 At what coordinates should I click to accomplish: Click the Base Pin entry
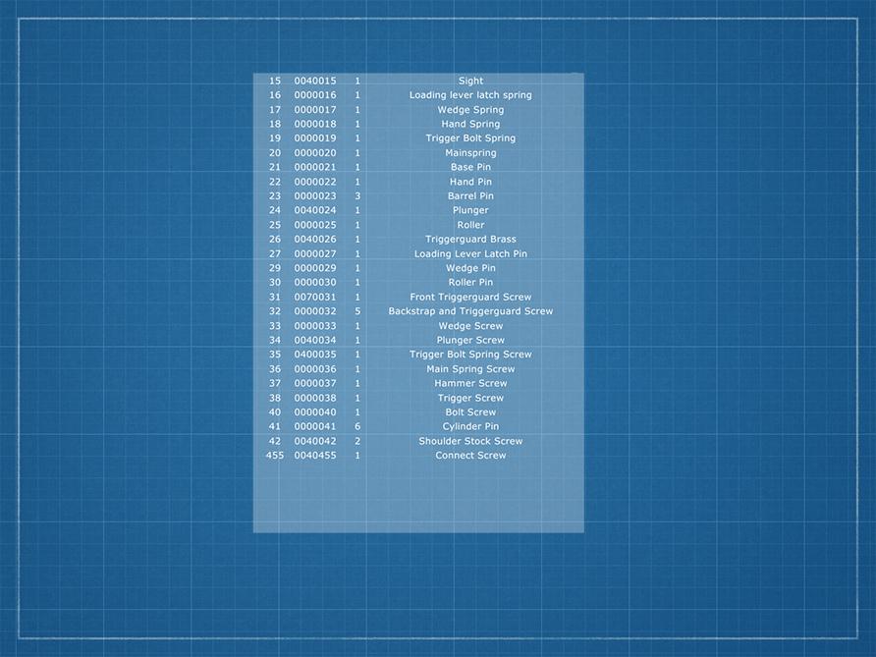(x=470, y=167)
